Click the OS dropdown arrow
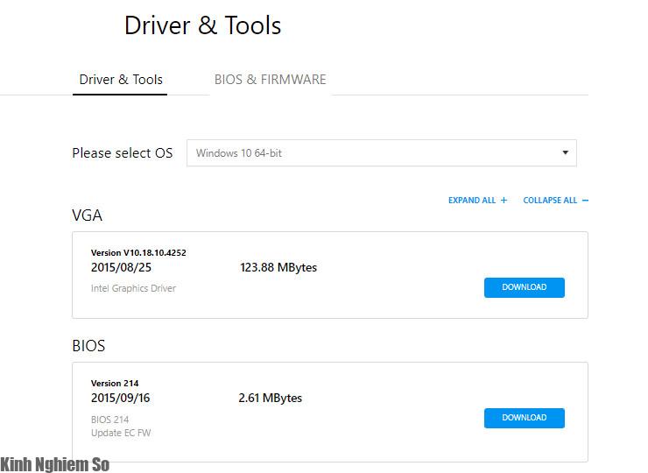The image size is (648, 473). (566, 152)
